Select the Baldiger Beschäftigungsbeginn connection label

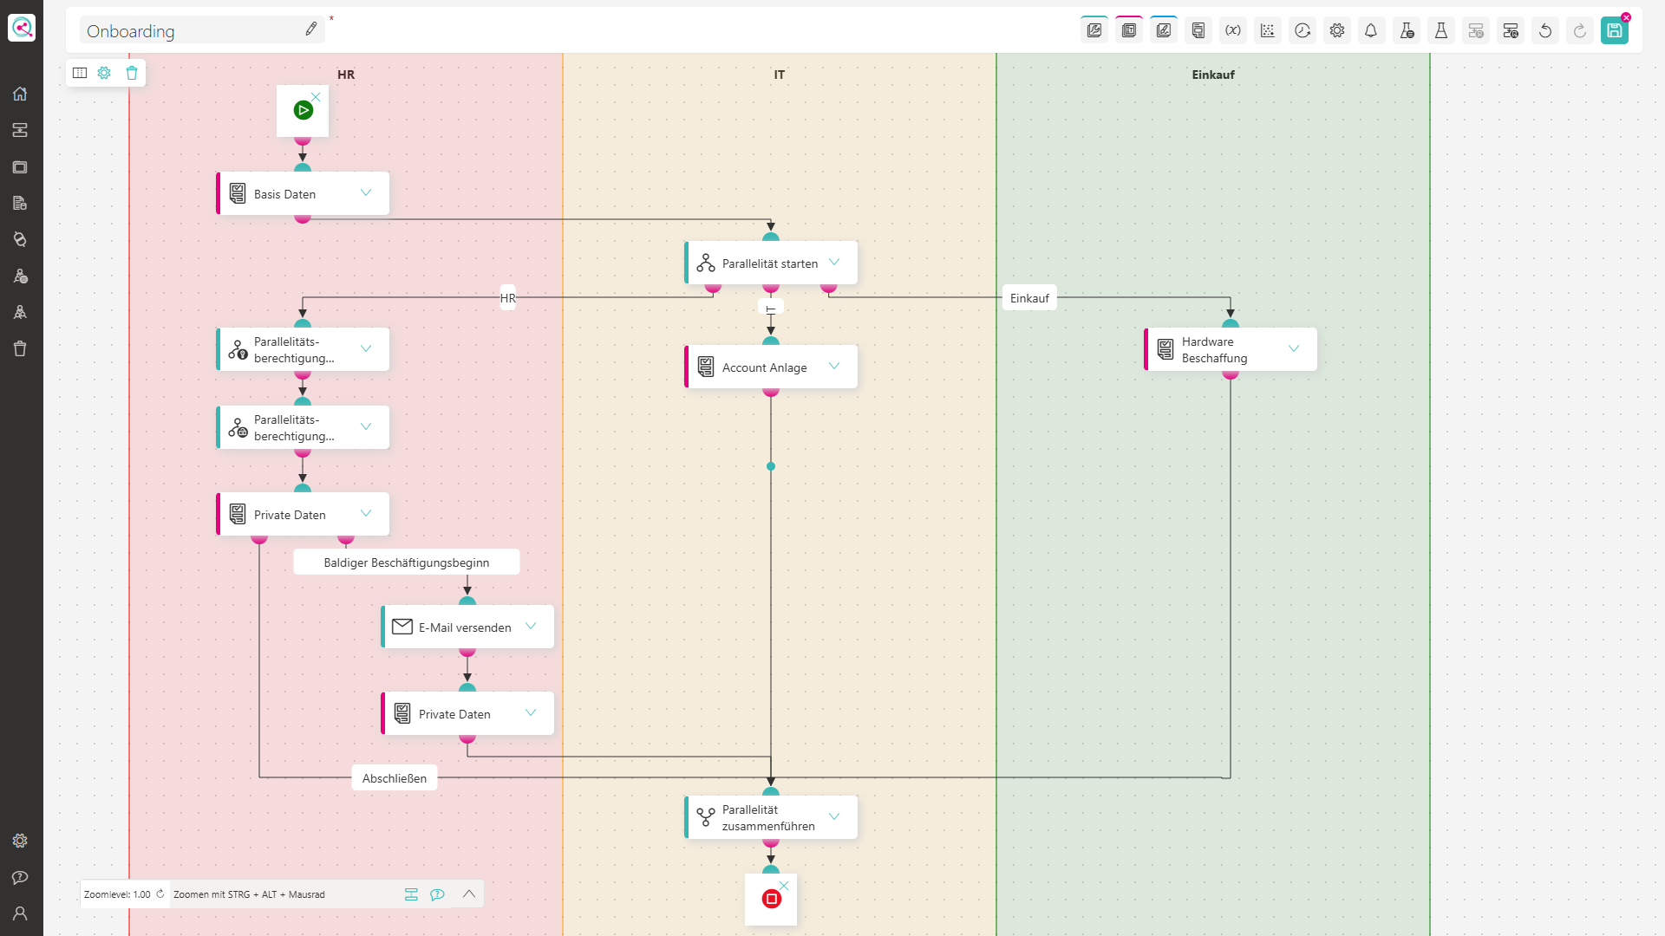(x=407, y=562)
